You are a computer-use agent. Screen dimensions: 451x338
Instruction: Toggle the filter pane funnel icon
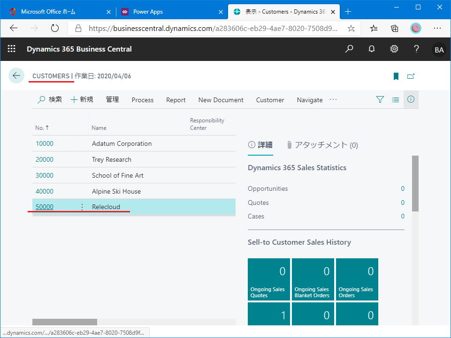[380, 99]
